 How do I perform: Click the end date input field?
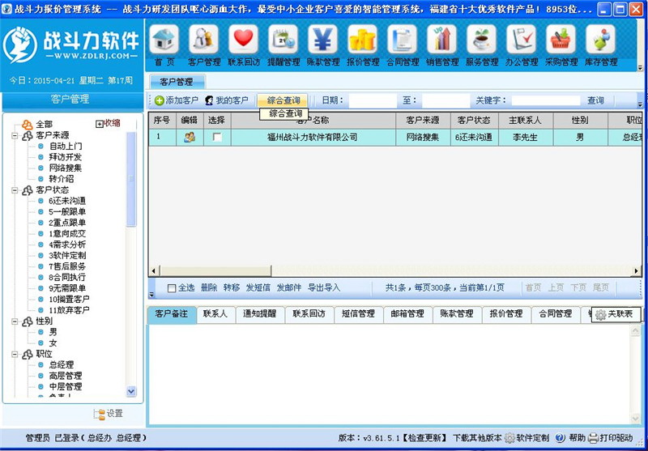(x=446, y=100)
